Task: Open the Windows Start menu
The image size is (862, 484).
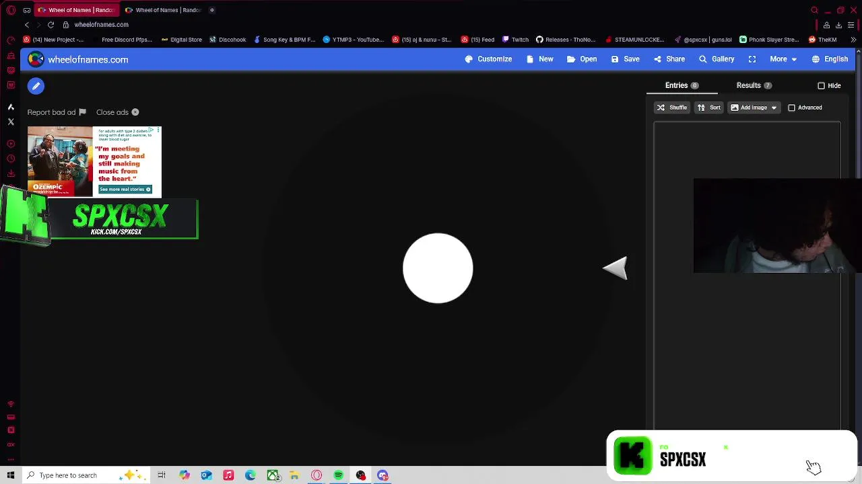Action: pos(11,475)
